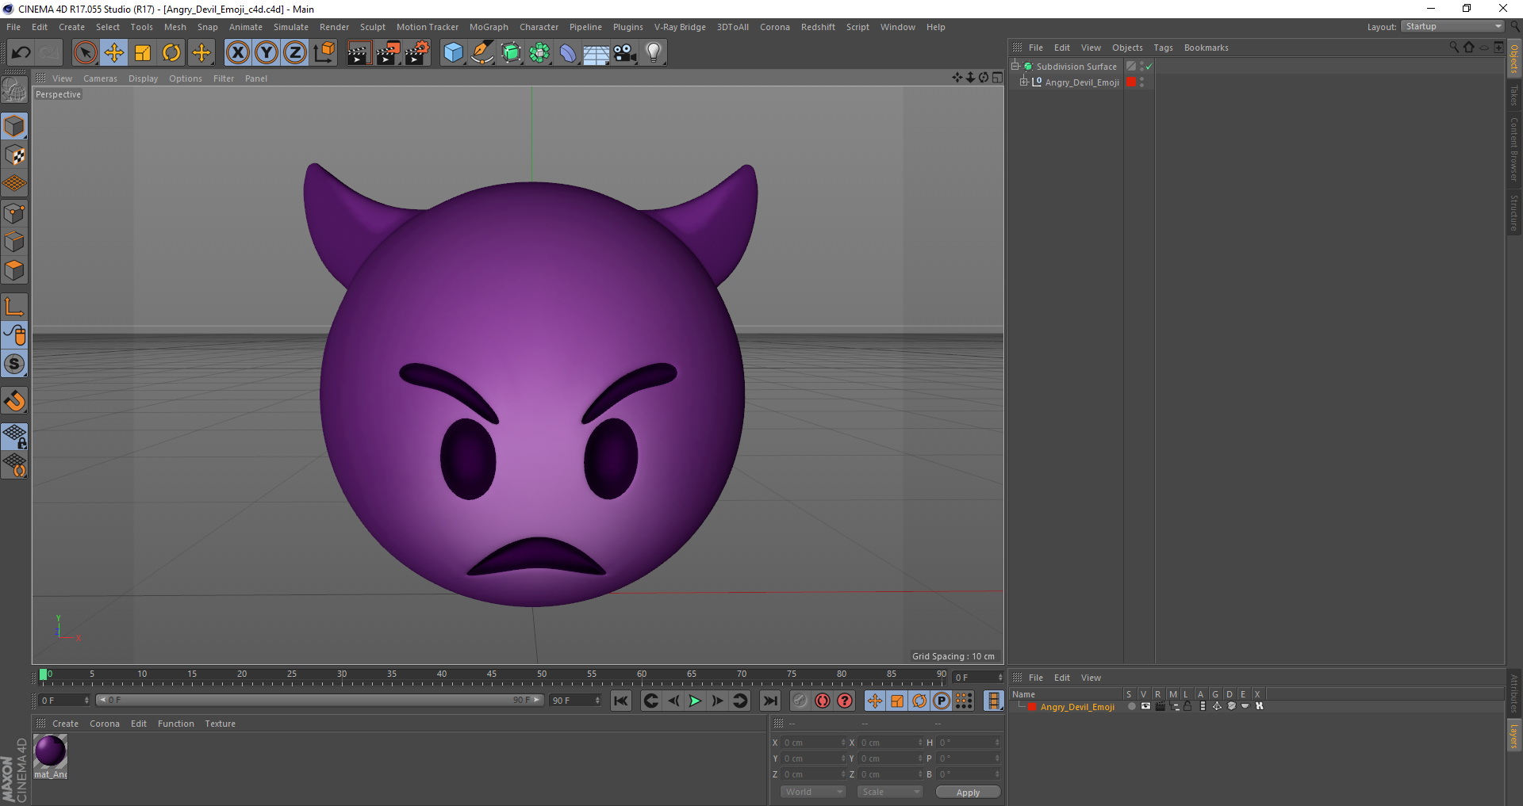
Task: Select the Live Selection tool
Action: click(85, 53)
